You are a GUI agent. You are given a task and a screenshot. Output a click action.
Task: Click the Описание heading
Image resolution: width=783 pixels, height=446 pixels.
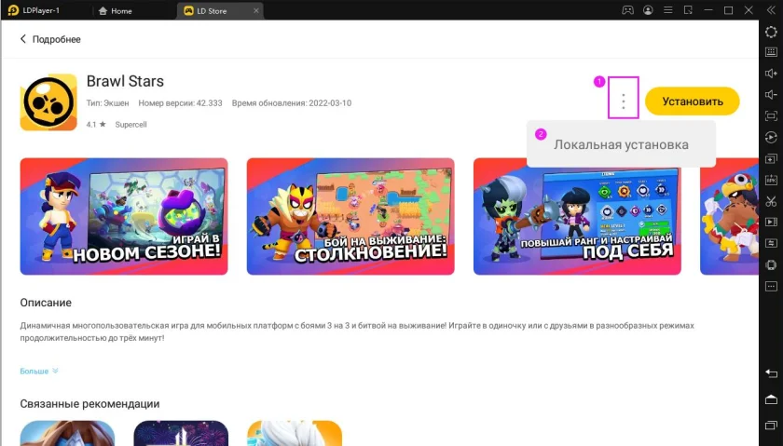46,303
